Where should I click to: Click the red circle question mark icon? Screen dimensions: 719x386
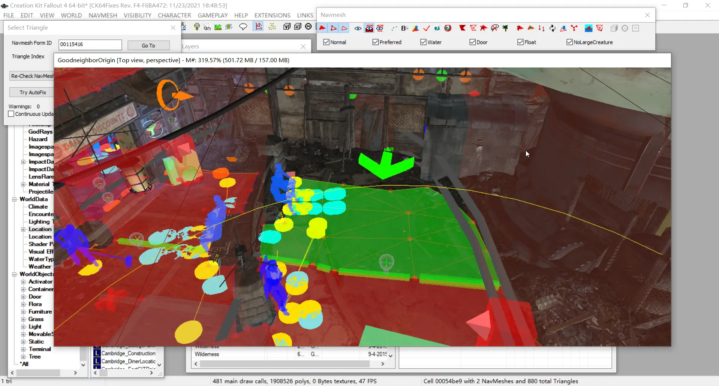click(448, 28)
